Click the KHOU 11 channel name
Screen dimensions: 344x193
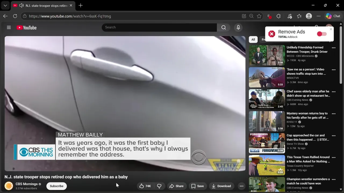[x=292, y=122]
